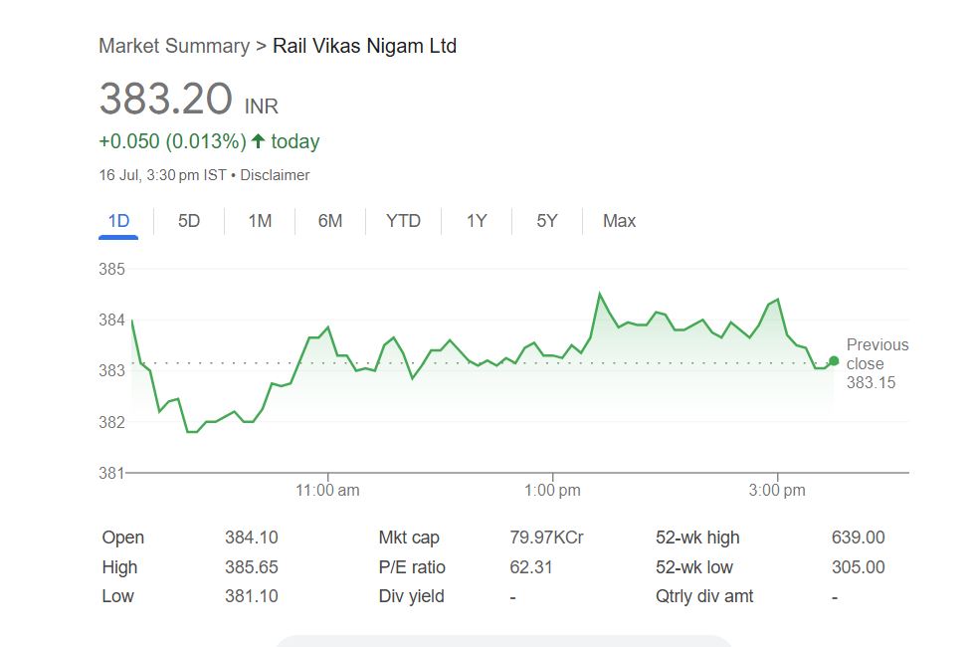Click the Mkt cap value 79.97KCr

click(546, 538)
